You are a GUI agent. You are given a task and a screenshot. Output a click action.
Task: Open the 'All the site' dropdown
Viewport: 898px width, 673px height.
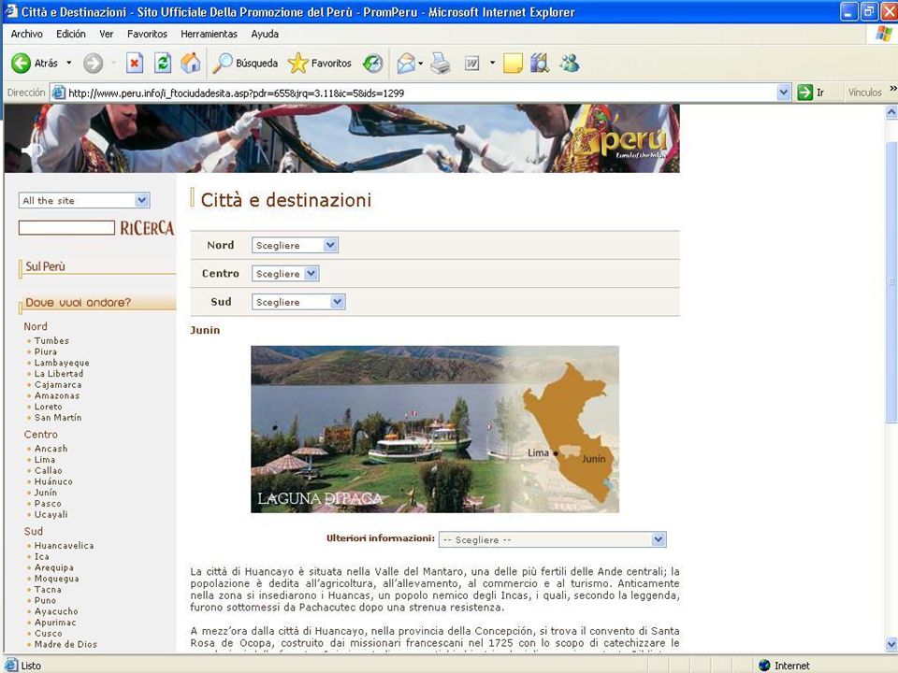point(84,200)
